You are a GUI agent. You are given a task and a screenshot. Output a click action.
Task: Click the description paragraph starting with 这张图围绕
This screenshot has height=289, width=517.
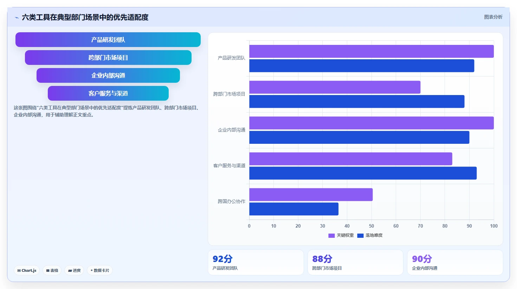point(107,111)
